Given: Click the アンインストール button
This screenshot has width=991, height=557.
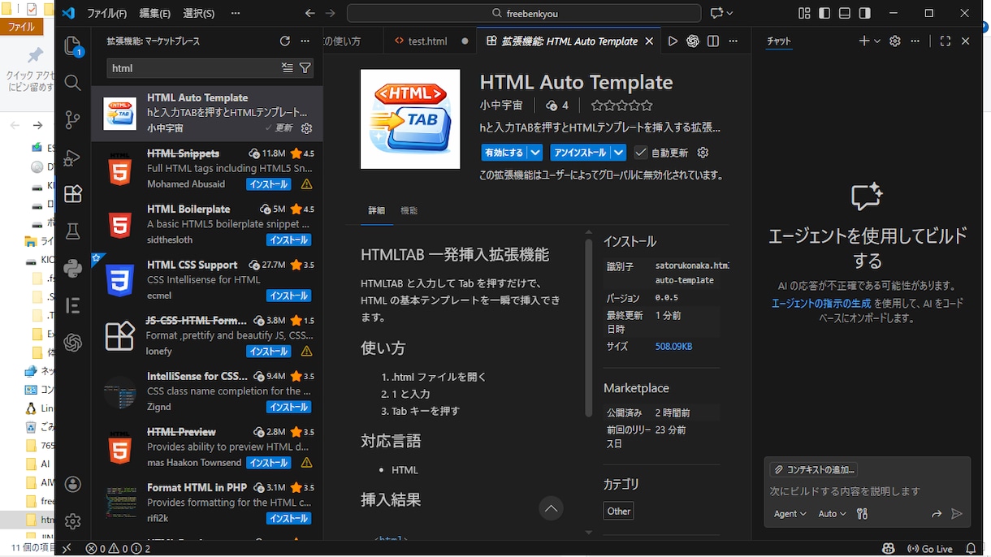Looking at the screenshot, I should pyautogui.click(x=580, y=153).
